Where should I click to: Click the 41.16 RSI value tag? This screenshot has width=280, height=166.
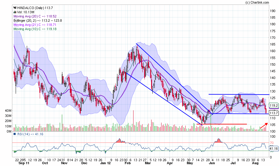[x=274, y=149]
